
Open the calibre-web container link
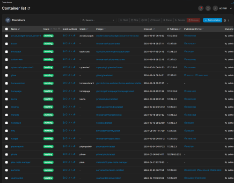[17, 59]
